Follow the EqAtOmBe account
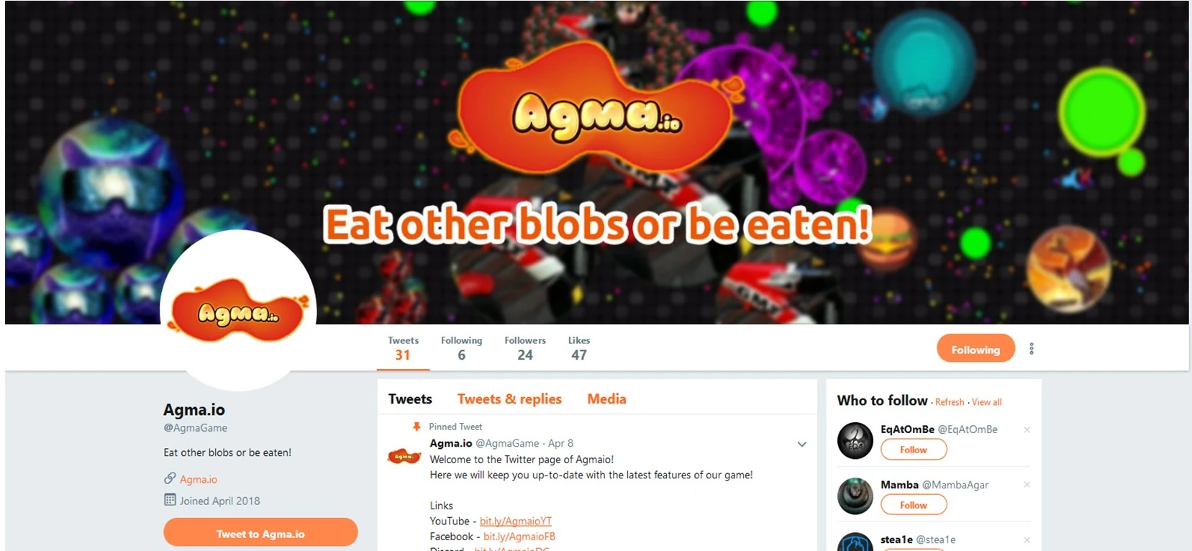1192x551 pixels. [914, 450]
